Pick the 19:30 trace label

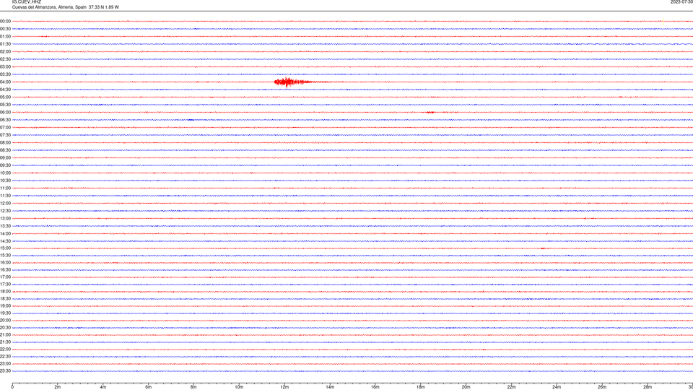[x=5, y=313]
